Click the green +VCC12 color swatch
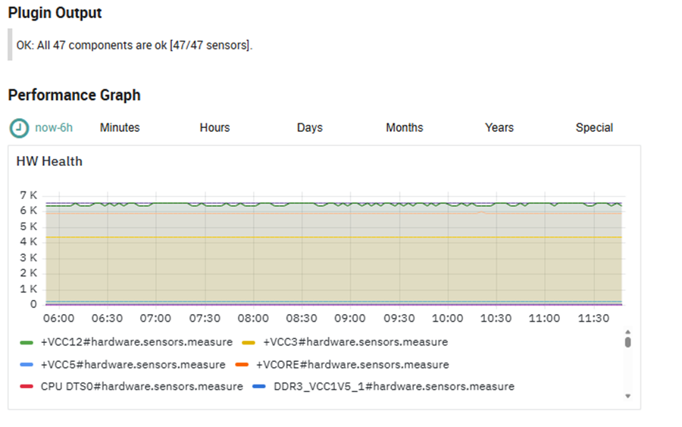 point(27,343)
